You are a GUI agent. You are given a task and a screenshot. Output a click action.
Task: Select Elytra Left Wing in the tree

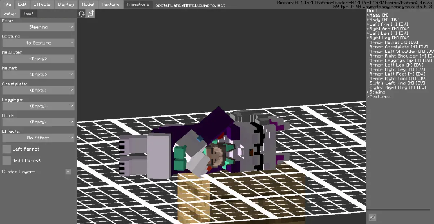pyautogui.click(x=397, y=83)
